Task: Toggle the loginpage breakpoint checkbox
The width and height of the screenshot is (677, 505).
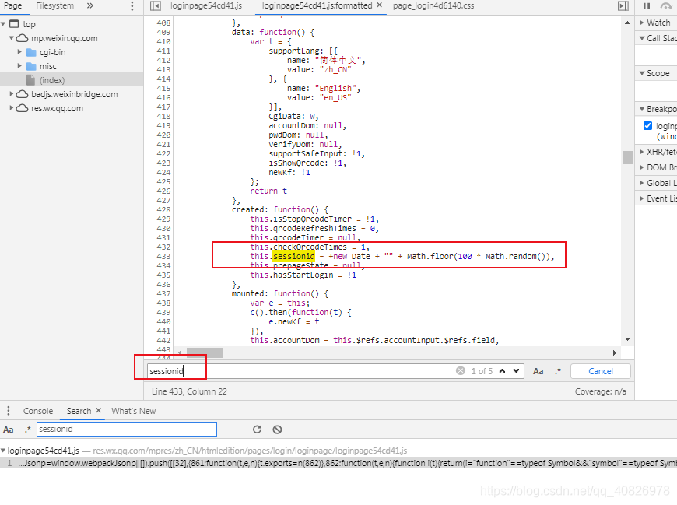Action: 647,125
